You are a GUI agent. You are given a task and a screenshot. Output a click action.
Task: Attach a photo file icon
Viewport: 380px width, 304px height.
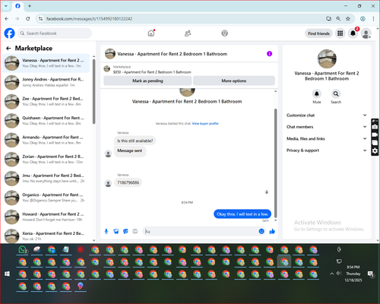116,231
